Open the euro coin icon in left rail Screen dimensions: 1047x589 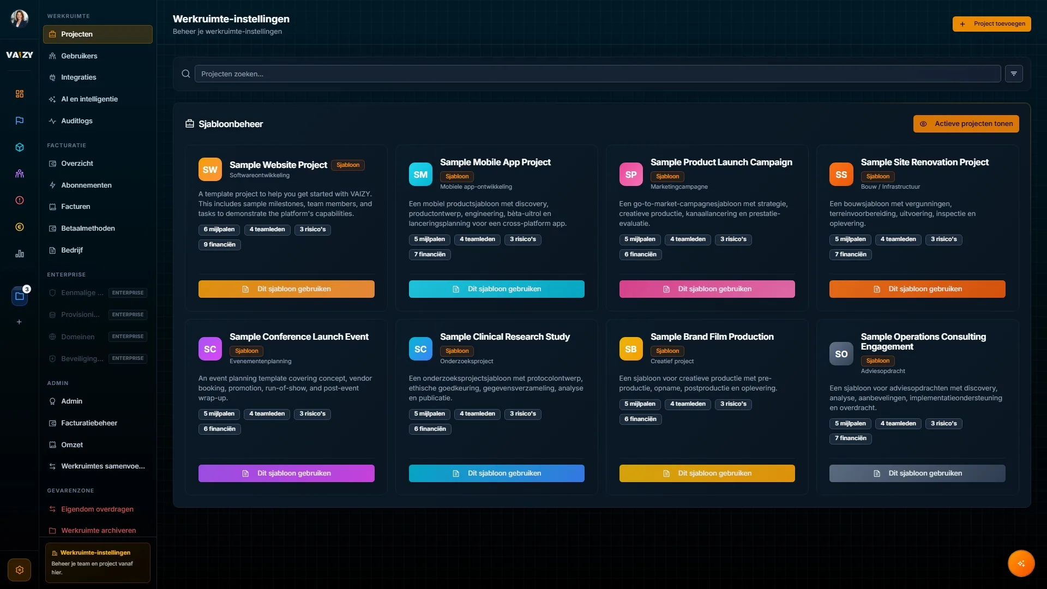tap(20, 227)
